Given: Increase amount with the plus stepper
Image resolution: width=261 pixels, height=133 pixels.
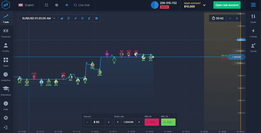Looking at the screenshot, I should pyautogui.click(x=109, y=122).
